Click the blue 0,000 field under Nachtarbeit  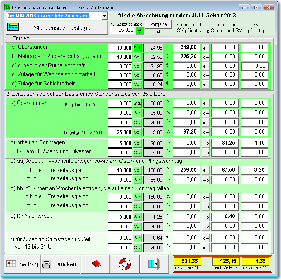(120, 226)
